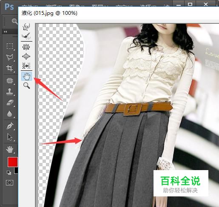Reset default foreground and background colors
The height and width of the screenshot is (207, 219).
(9, 173)
